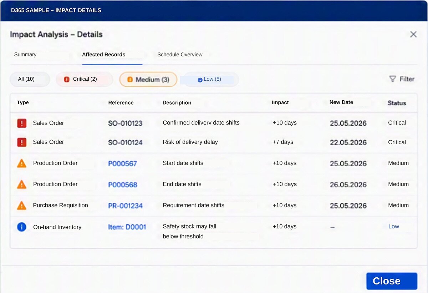Sort by Status column header
This screenshot has width=428, height=293.
(x=397, y=103)
